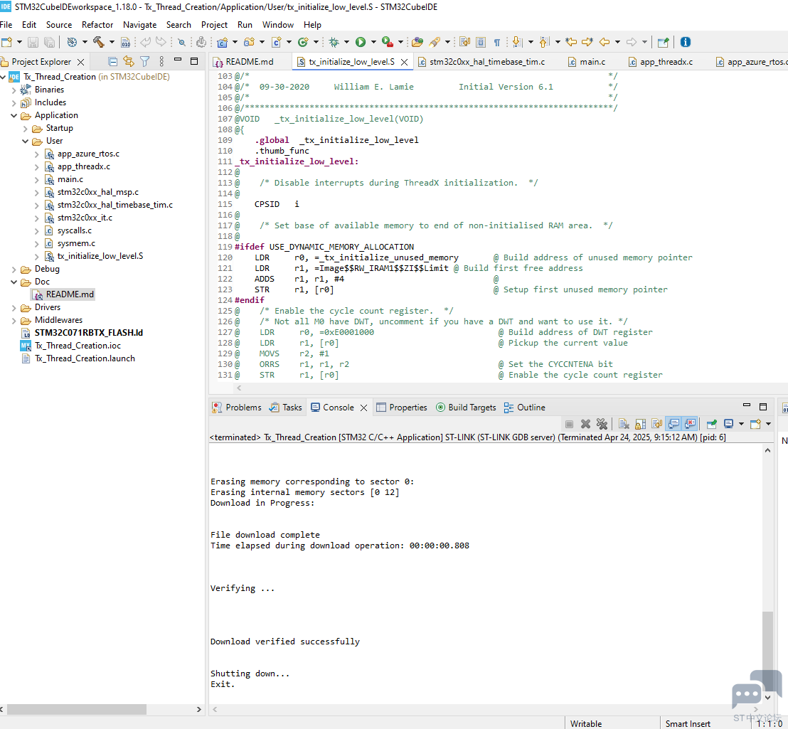
Task: Open the Navigate menu
Action: (139, 25)
